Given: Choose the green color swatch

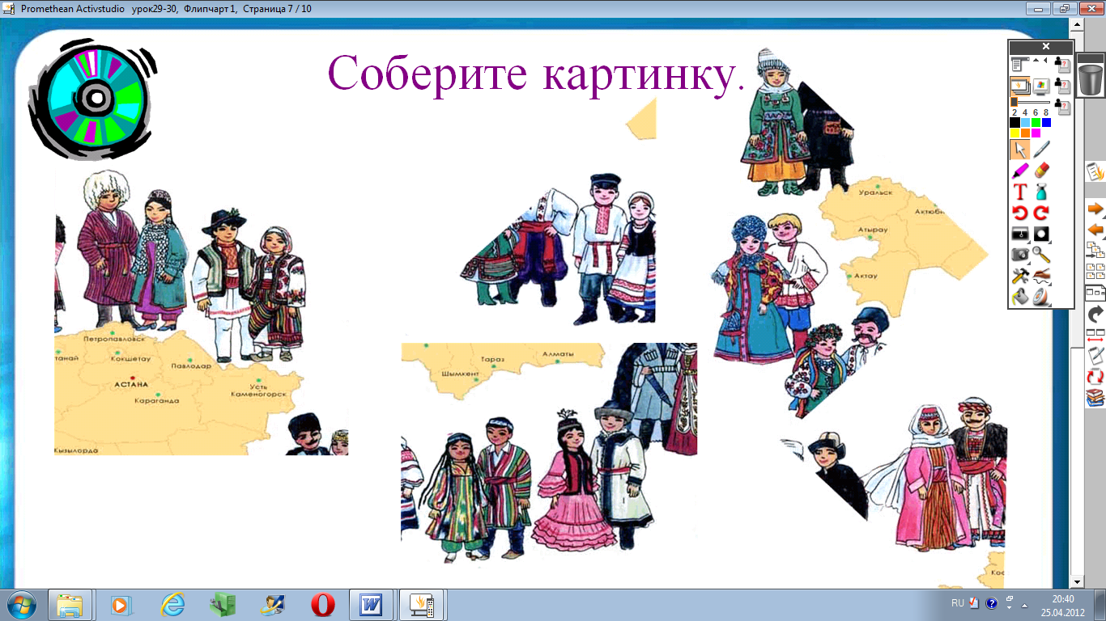Looking at the screenshot, I should coord(1036,123).
